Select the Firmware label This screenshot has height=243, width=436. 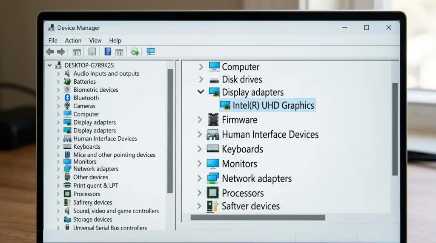tap(240, 120)
